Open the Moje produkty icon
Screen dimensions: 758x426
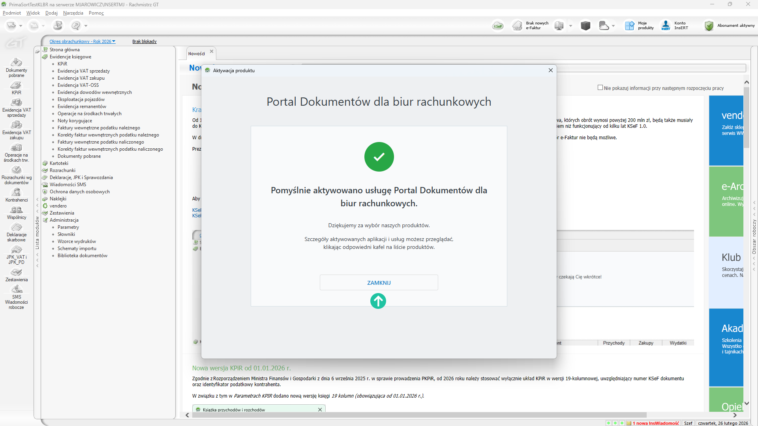pyautogui.click(x=629, y=26)
